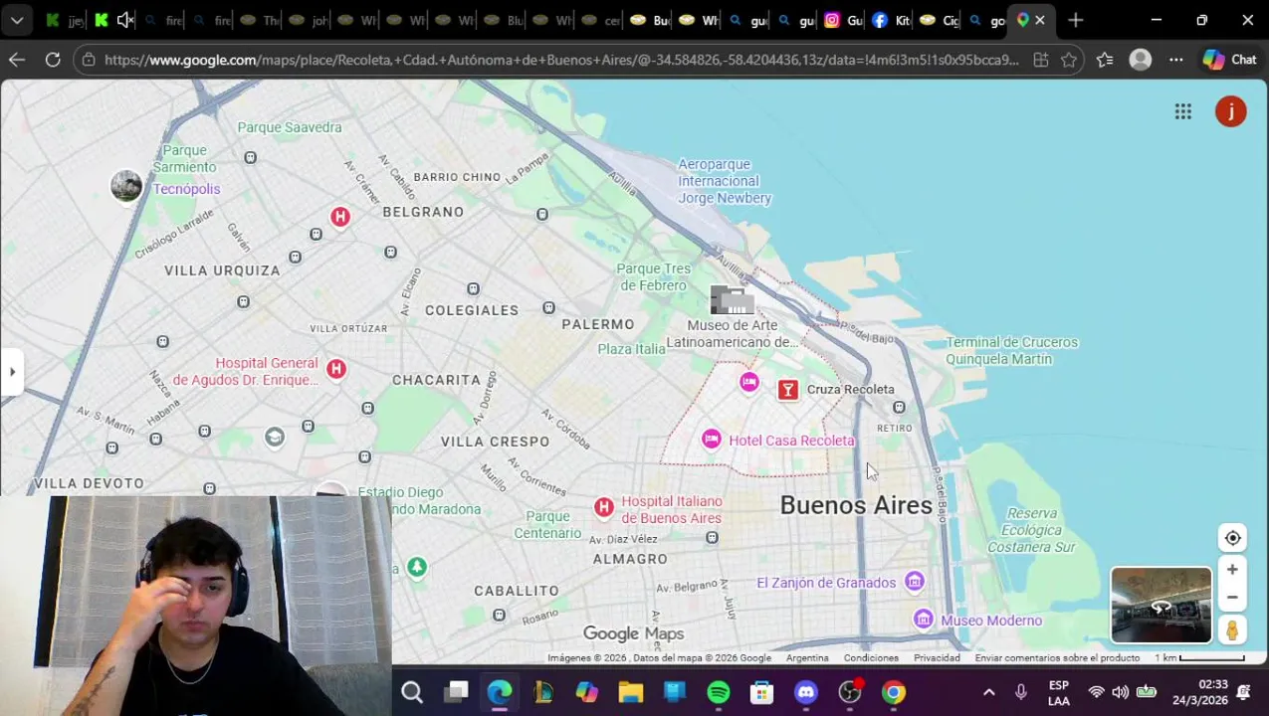This screenshot has height=716, width=1269.
Task: Click the address bar URL field
Action: (x=561, y=60)
